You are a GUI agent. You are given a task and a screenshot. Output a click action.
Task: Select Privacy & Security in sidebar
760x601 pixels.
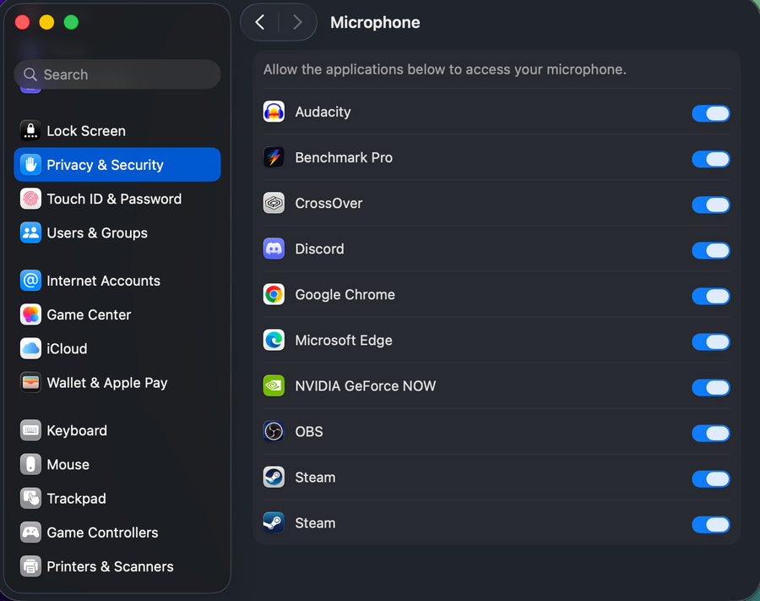coord(117,165)
